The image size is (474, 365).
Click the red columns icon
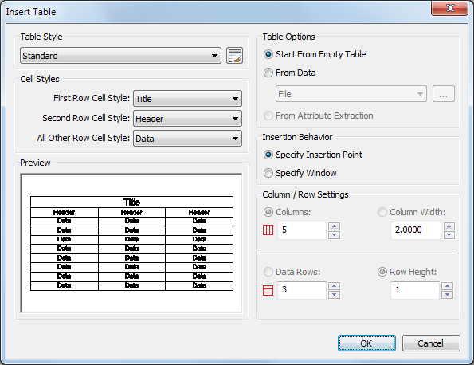tap(268, 230)
